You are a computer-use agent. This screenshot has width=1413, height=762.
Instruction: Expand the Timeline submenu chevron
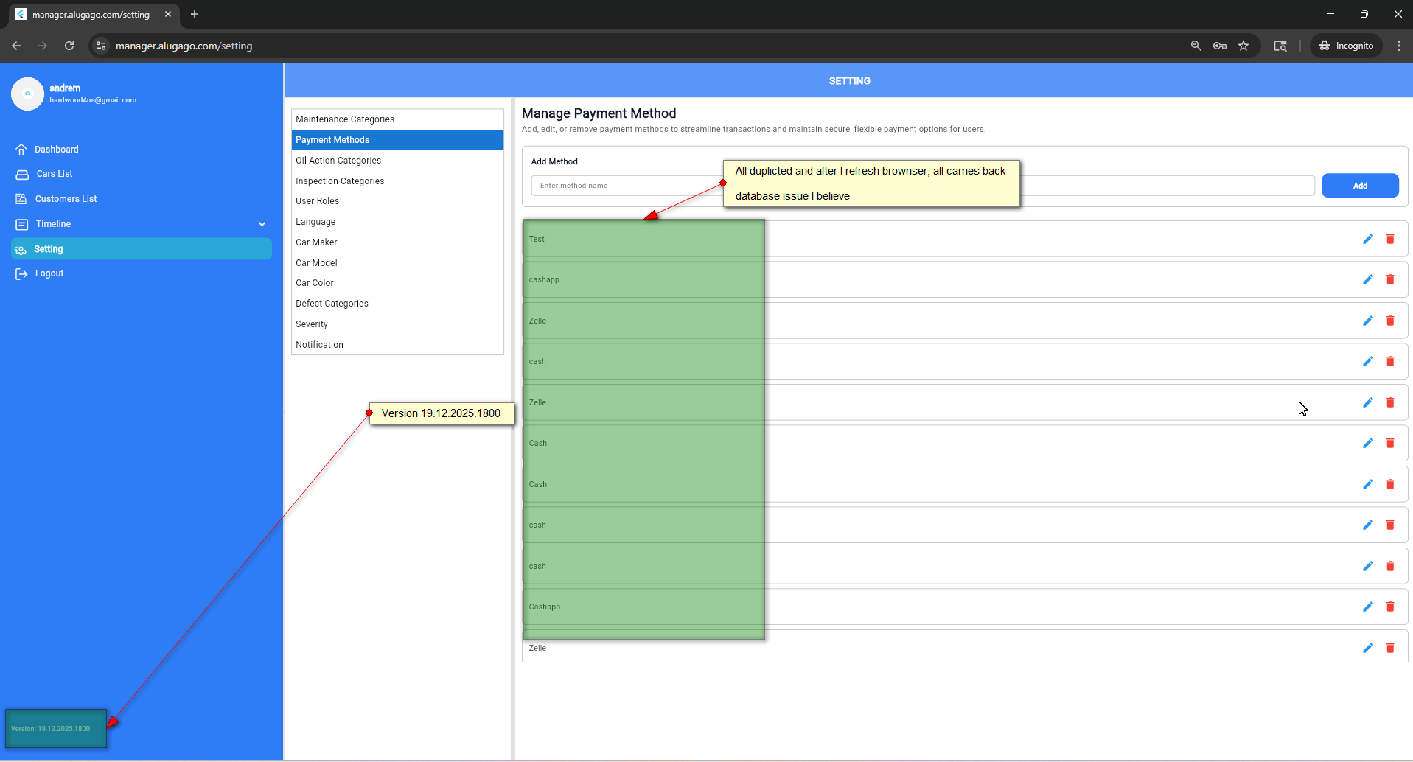tap(262, 224)
